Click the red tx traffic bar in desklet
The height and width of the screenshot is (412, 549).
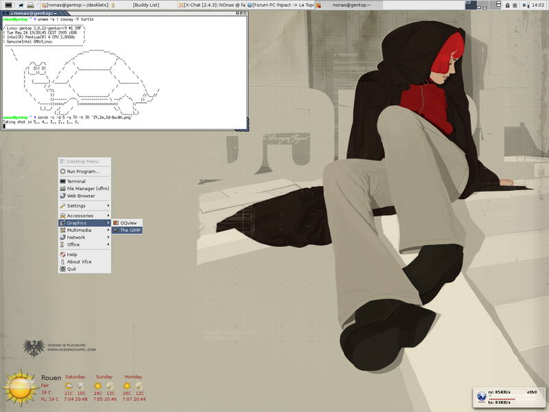pos(502,399)
